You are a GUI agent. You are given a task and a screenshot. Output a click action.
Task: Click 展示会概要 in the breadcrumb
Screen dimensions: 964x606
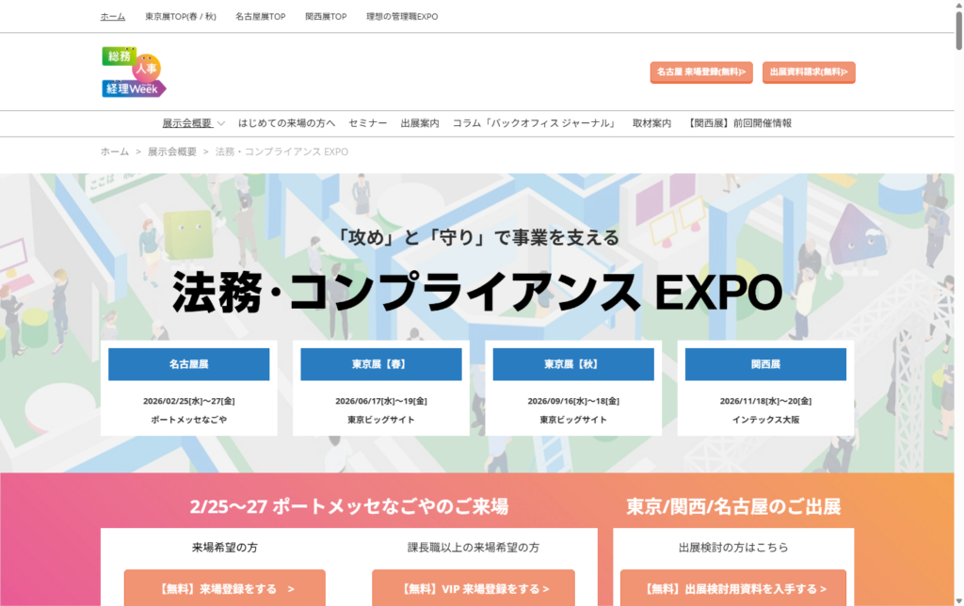click(x=171, y=151)
